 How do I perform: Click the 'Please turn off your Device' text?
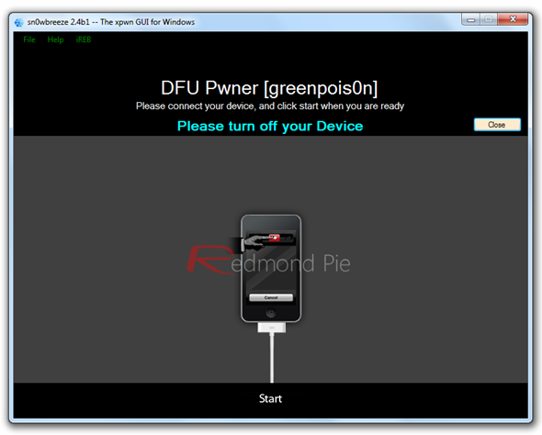(270, 127)
